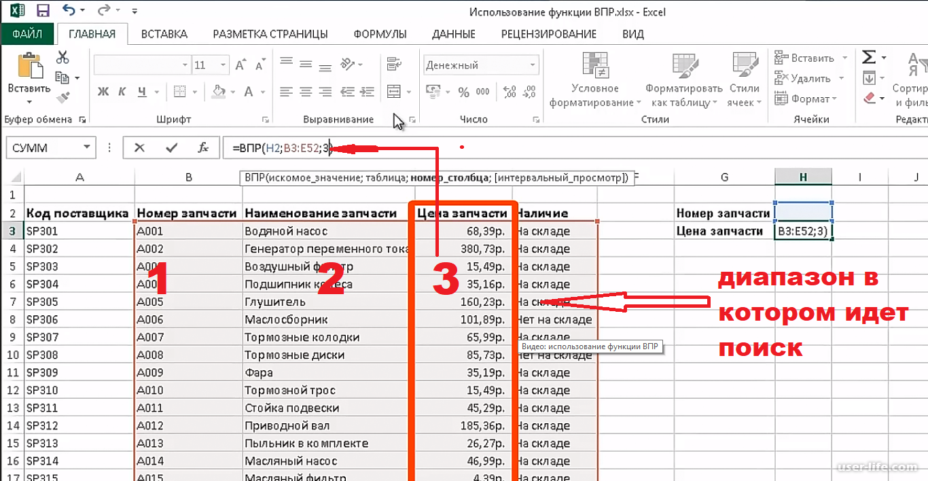The height and width of the screenshot is (481, 928).
Task: Toggle center horizontal alignment
Action: pos(306,92)
